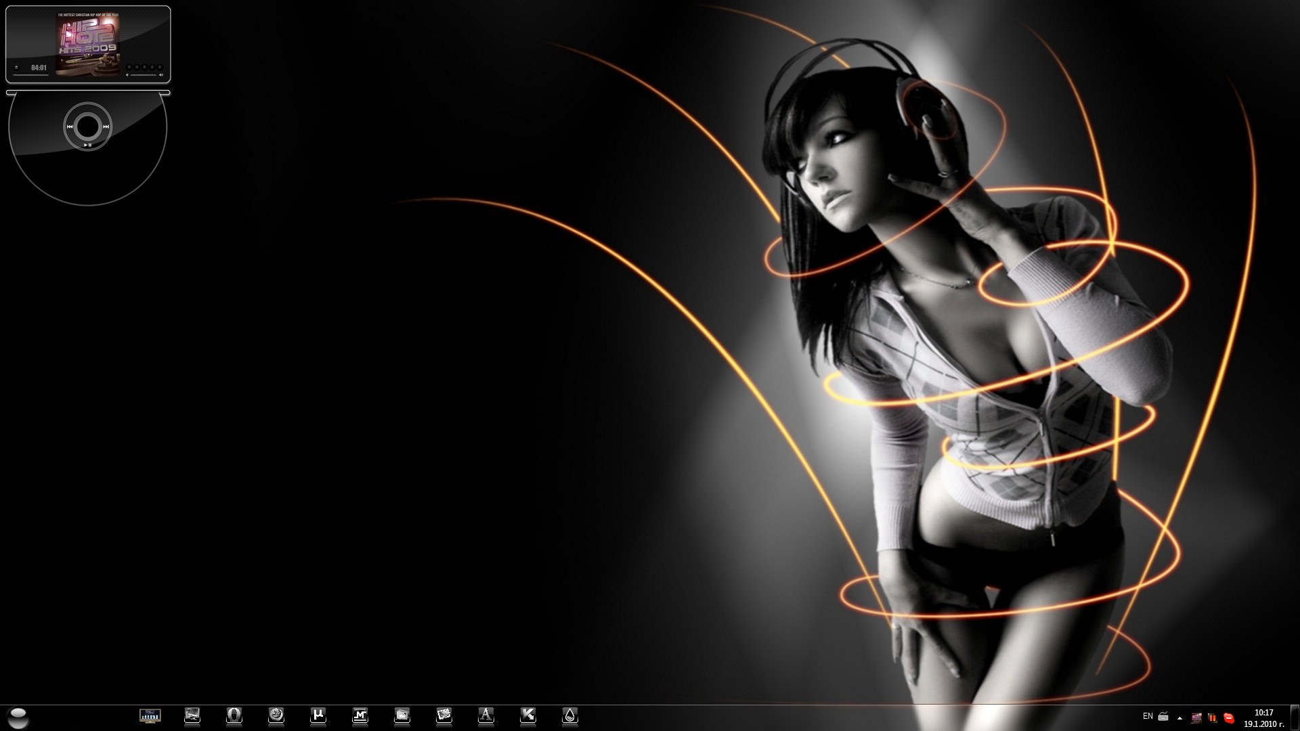Viewport: 1300px width, 731px height.
Task: Open the Opera browser taskbar icon
Action: tap(234, 715)
